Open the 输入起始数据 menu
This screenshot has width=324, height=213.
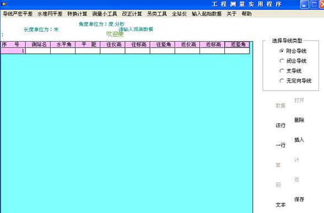point(207,14)
